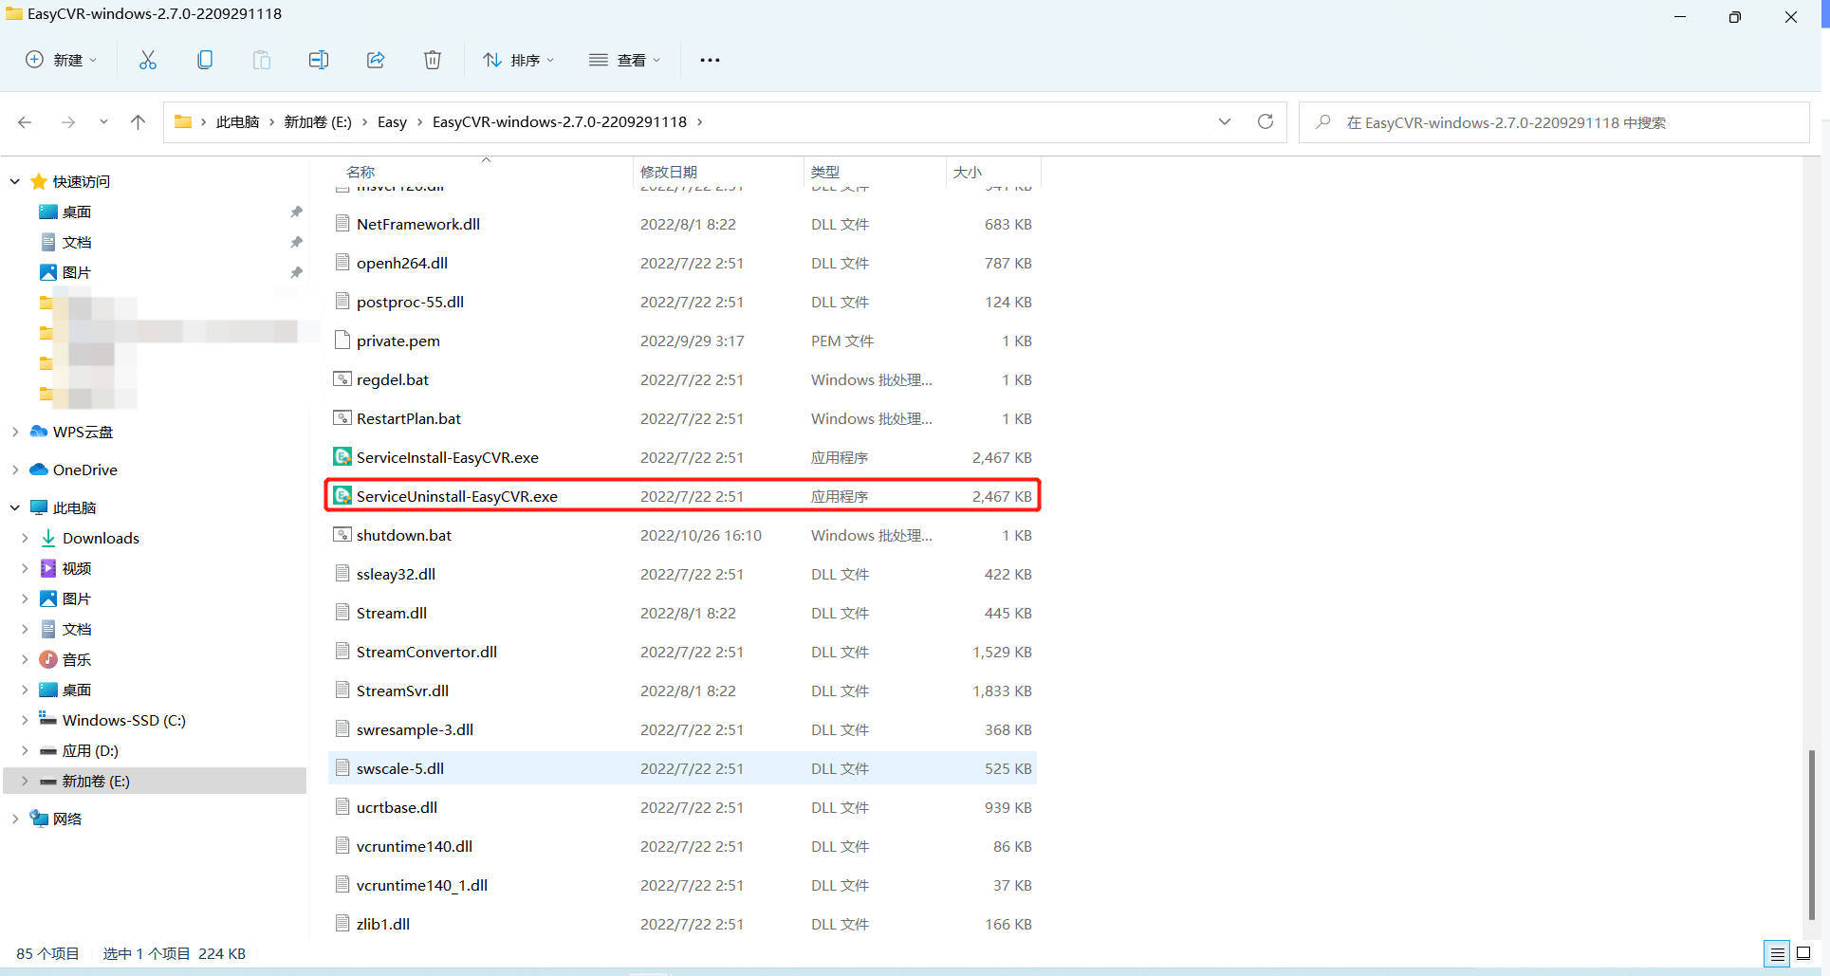Switch to large thumbnails view in status bar

click(x=1803, y=954)
